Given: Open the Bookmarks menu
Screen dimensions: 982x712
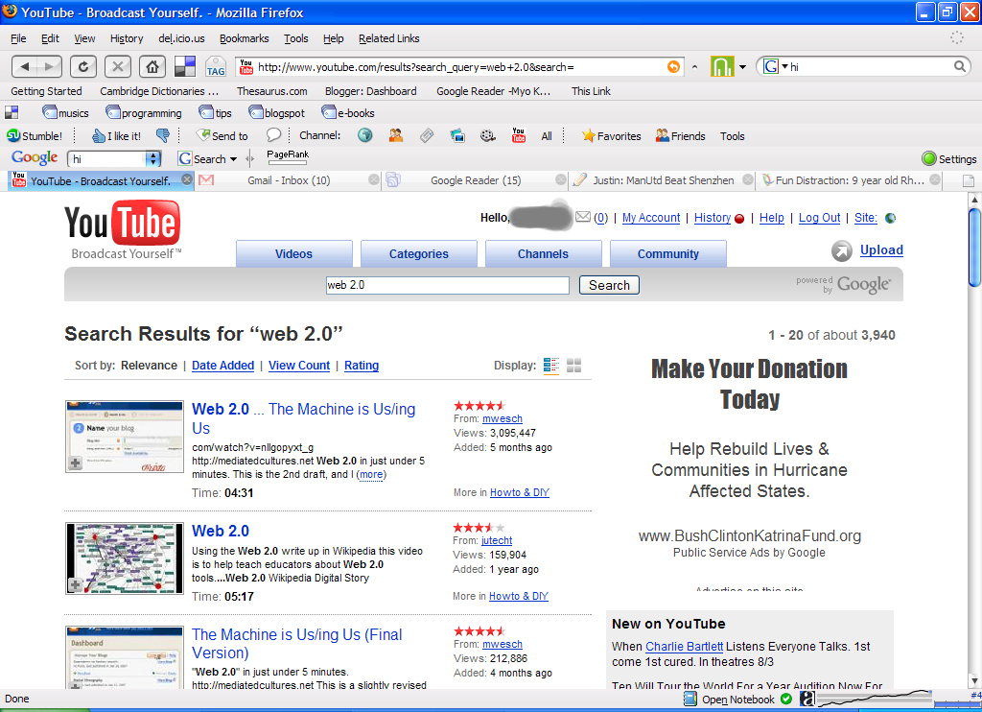Looking at the screenshot, I should coord(245,38).
